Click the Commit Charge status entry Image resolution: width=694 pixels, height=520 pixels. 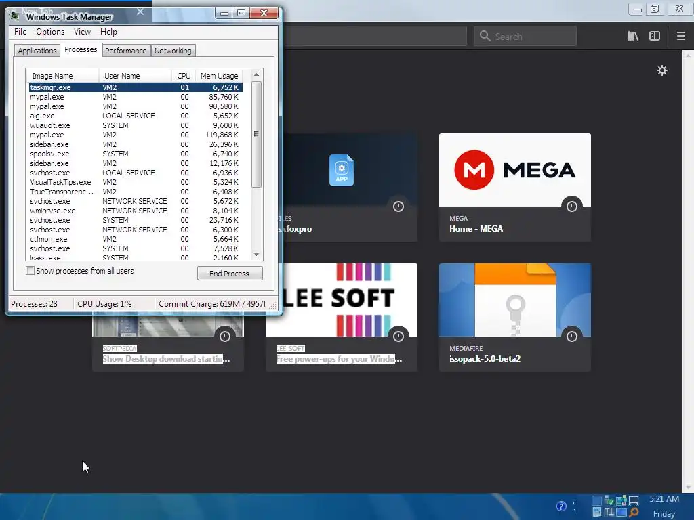pos(212,304)
